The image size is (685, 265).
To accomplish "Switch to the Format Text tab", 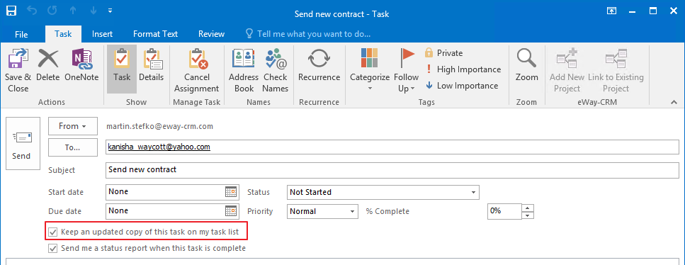I will coord(156,34).
